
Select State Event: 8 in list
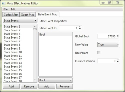coord(18,45)
